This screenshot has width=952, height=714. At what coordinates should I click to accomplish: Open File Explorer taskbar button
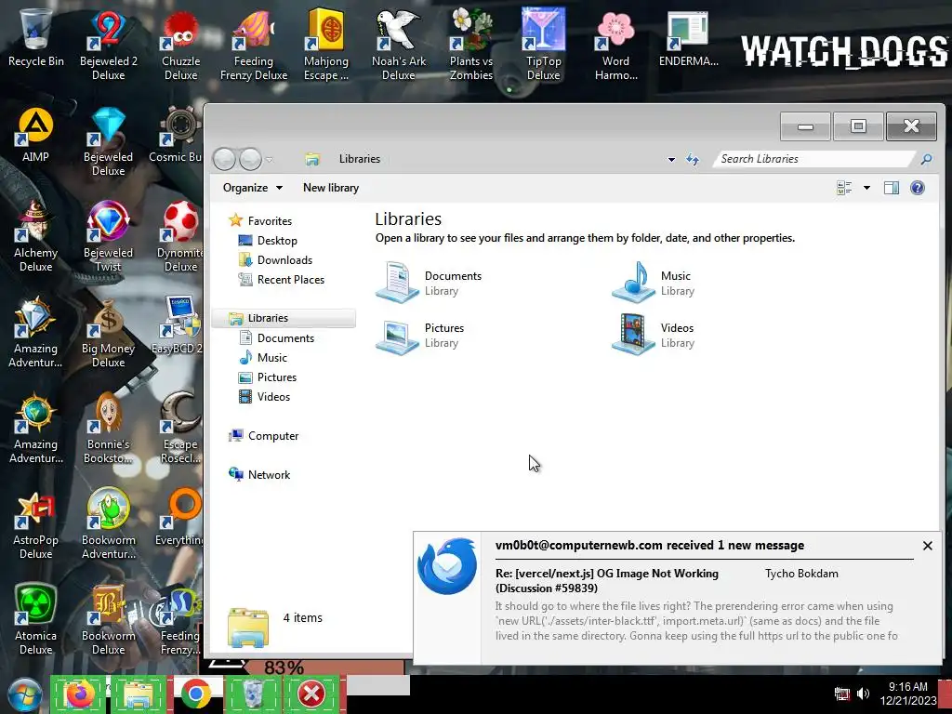coord(139,694)
